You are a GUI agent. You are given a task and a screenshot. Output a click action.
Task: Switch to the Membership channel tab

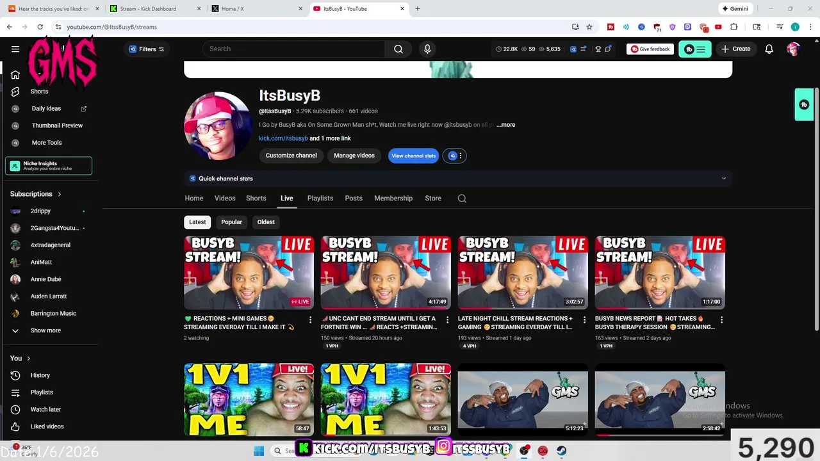tap(393, 198)
